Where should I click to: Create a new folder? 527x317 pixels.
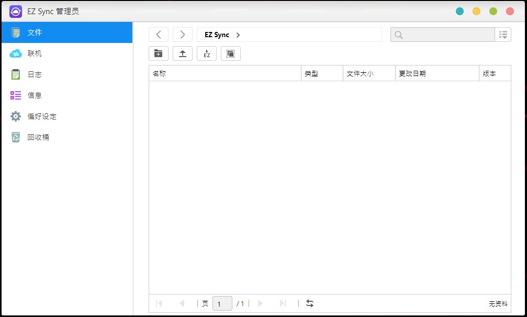(x=159, y=53)
